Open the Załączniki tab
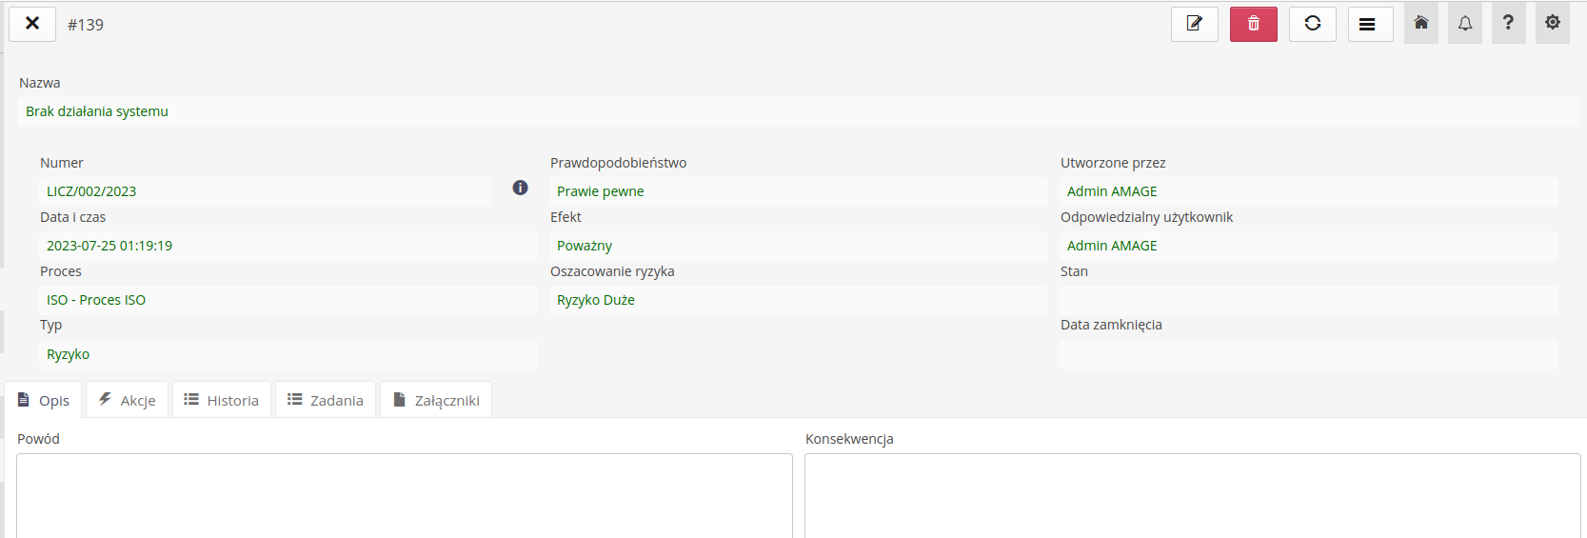Viewport: 1587px width, 538px height. coord(436,400)
